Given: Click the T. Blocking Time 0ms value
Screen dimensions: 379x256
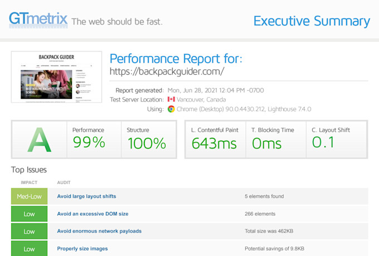Looking at the screenshot, I should click(266, 143).
